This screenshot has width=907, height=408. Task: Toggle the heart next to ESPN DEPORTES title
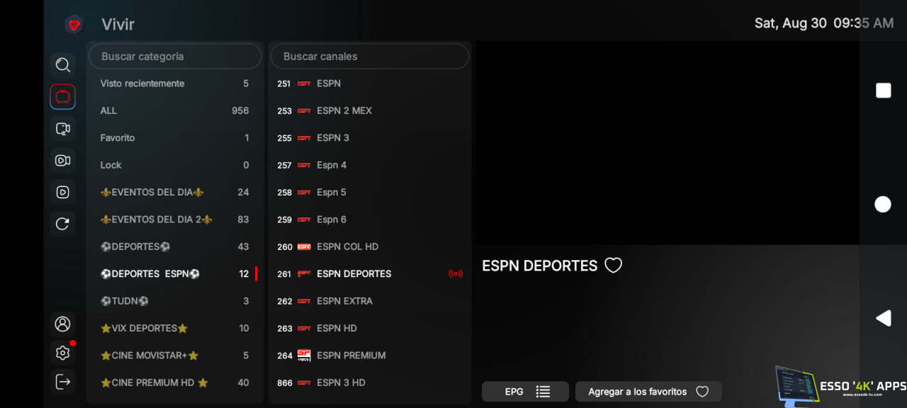(x=613, y=266)
